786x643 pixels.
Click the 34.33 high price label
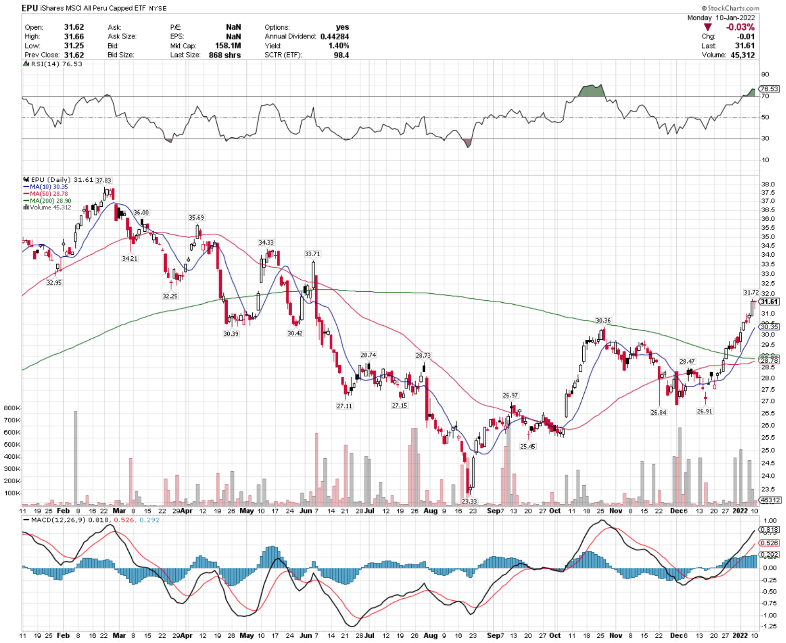click(266, 242)
